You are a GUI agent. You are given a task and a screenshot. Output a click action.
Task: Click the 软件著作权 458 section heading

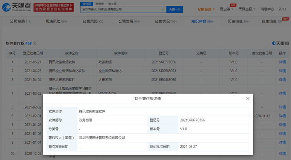(x=19, y=44)
